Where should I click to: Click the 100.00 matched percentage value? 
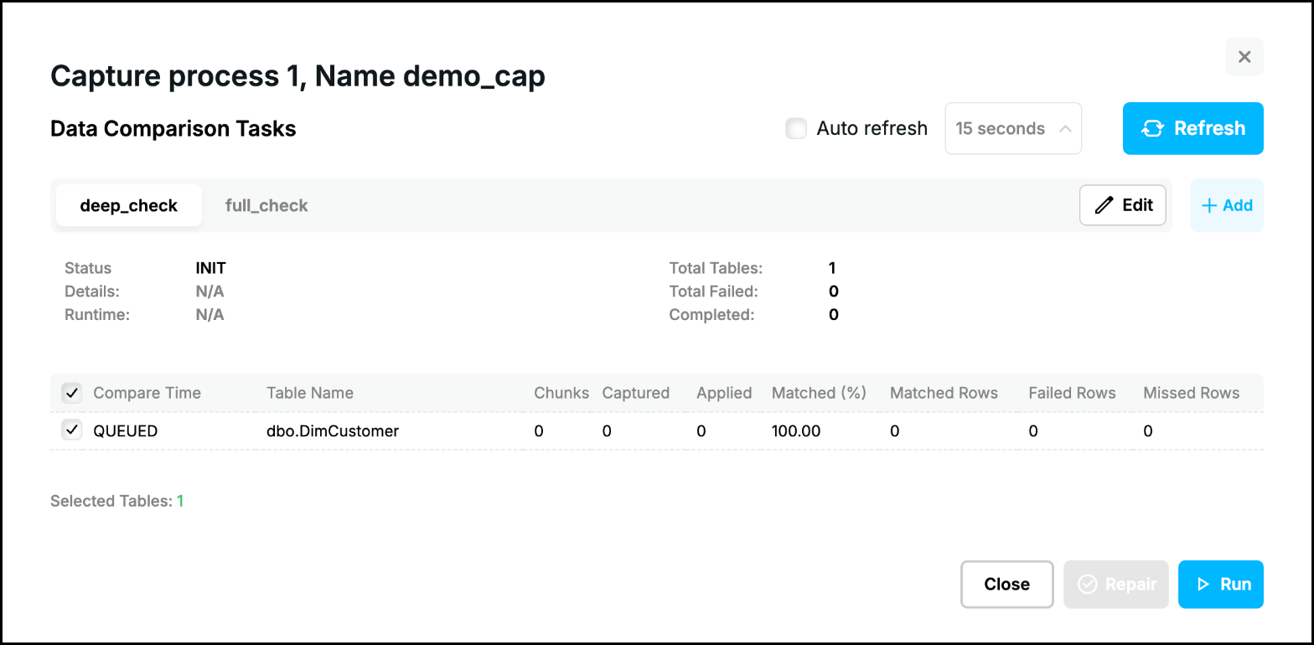click(x=796, y=431)
